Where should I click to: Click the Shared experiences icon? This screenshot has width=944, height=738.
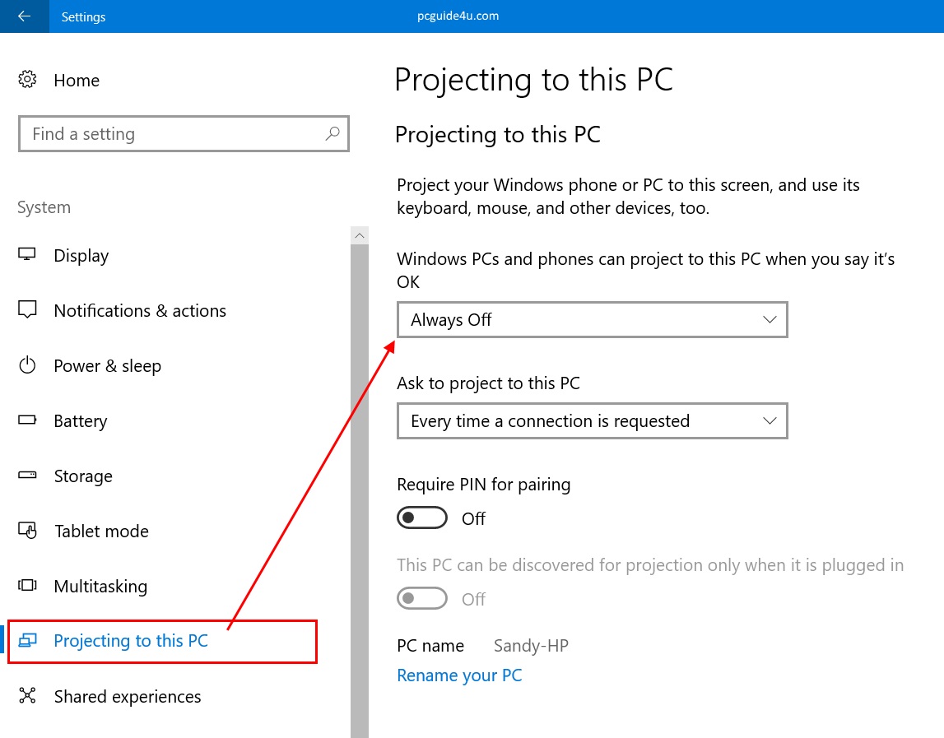[27, 696]
